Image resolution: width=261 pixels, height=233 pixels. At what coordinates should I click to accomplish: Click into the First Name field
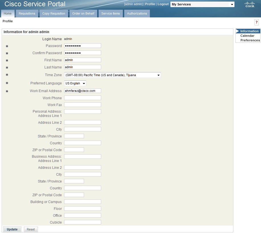[x=83, y=60]
